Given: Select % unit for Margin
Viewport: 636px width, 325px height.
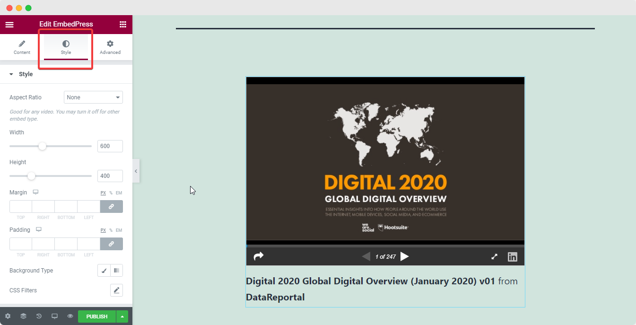Looking at the screenshot, I should (x=111, y=193).
